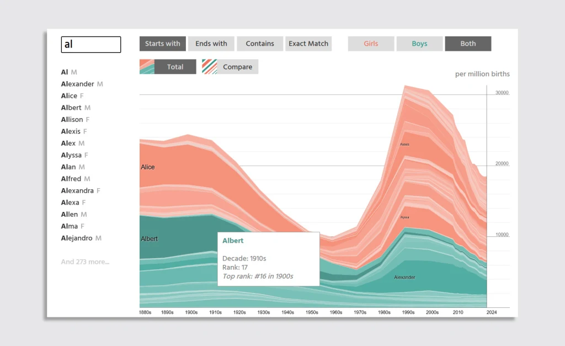Select the Starts with filter

click(163, 44)
